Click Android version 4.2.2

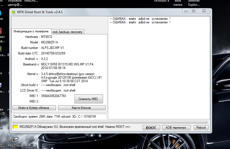[44, 59]
